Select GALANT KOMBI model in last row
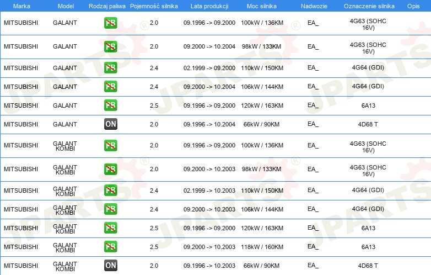The width and height of the screenshot is (431, 275). [65, 266]
